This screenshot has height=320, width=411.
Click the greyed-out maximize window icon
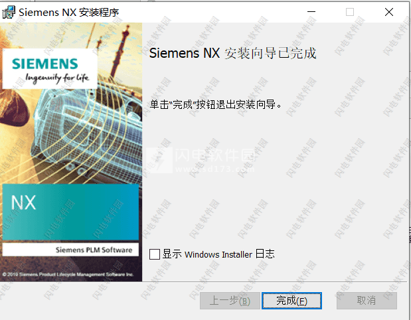[x=350, y=12]
